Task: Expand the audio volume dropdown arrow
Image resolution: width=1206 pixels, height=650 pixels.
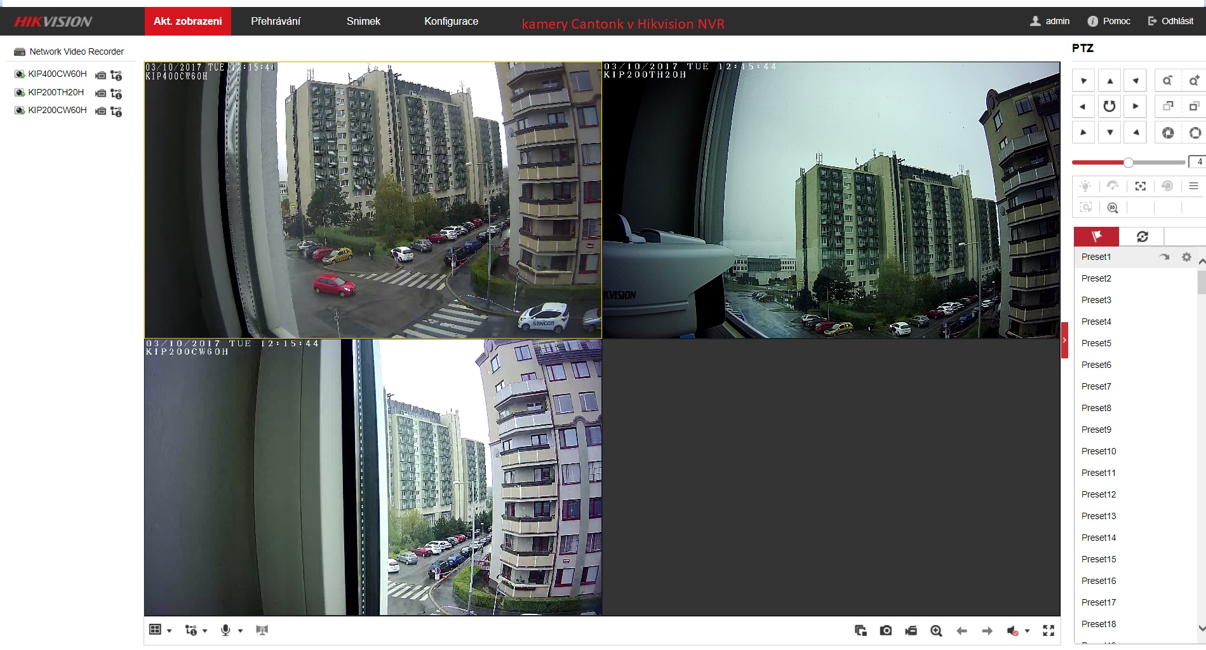Action: pos(1027,632)
